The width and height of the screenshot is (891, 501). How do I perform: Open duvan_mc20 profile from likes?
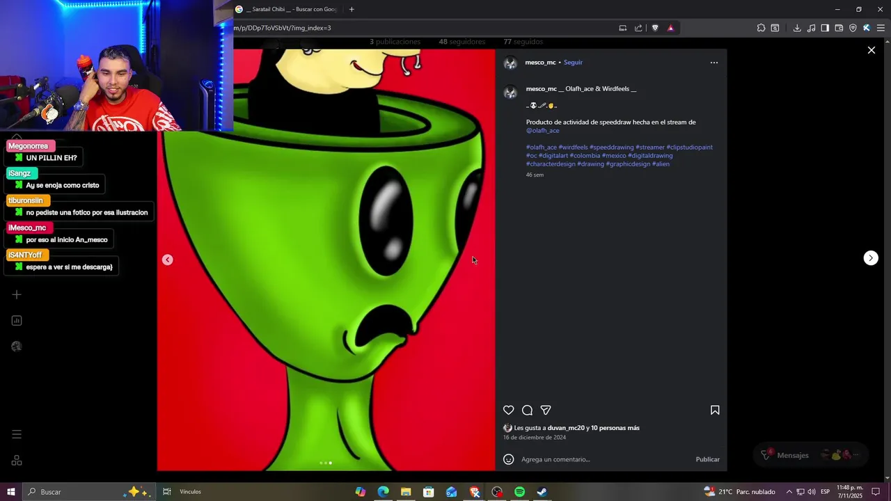(x=566, y=428)
